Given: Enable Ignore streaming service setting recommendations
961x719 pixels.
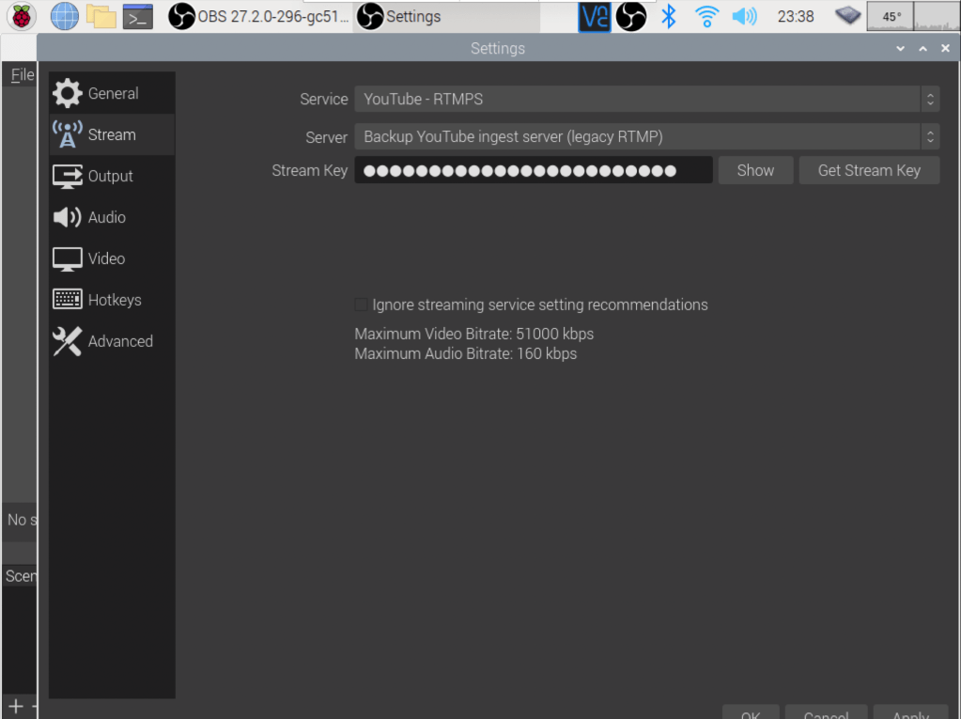Looking at the screenshot, I should click(x=362, y=305).
